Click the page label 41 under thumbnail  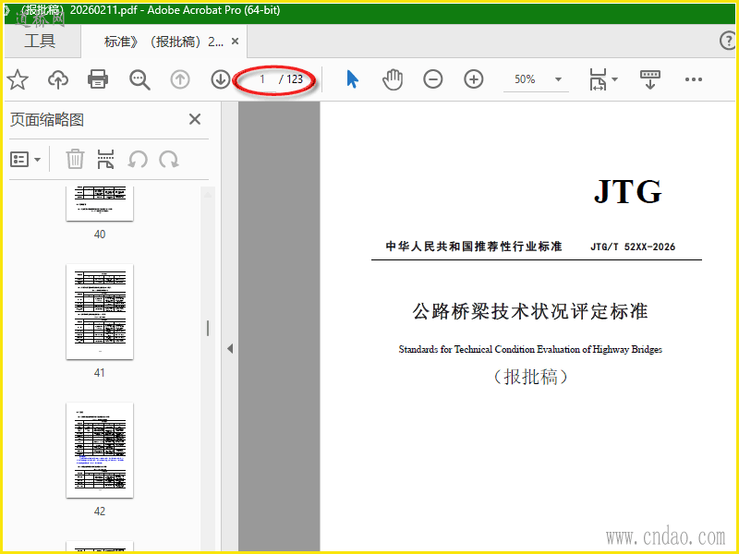[100, 373]
